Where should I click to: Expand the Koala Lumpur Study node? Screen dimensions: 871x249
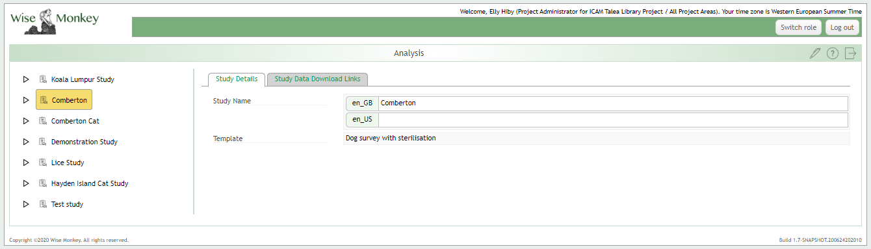pos(26,79)
